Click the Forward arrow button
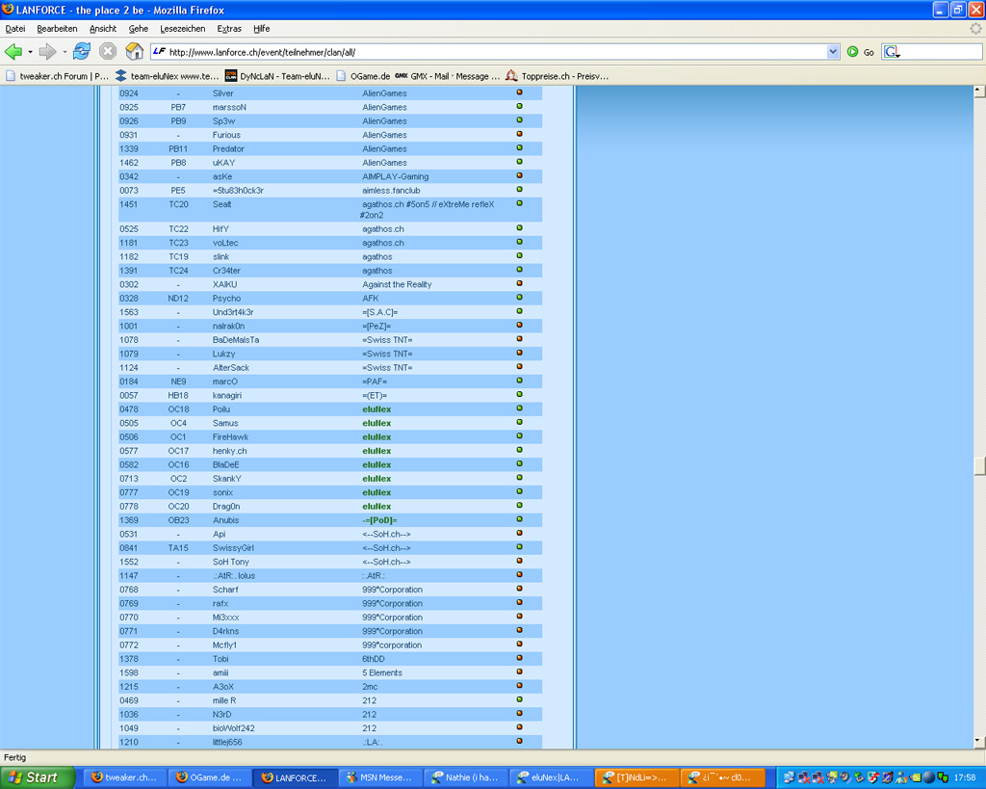This screenshot has width=986, height=789. point(47,52)
